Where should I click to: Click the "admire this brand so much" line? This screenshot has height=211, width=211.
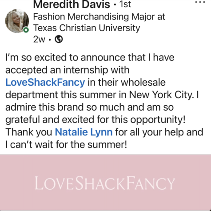click(x=89, y=107)
